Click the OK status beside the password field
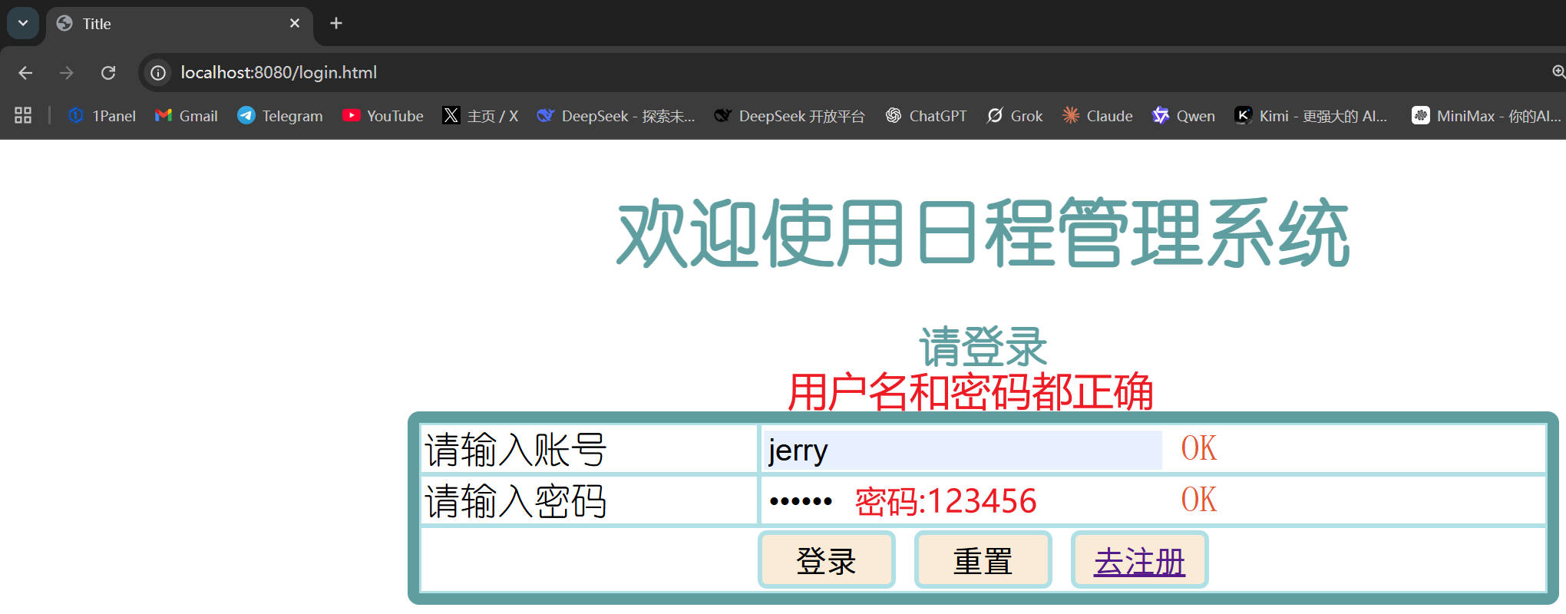Screen dimensions: 1566x614 (1199, 500)
